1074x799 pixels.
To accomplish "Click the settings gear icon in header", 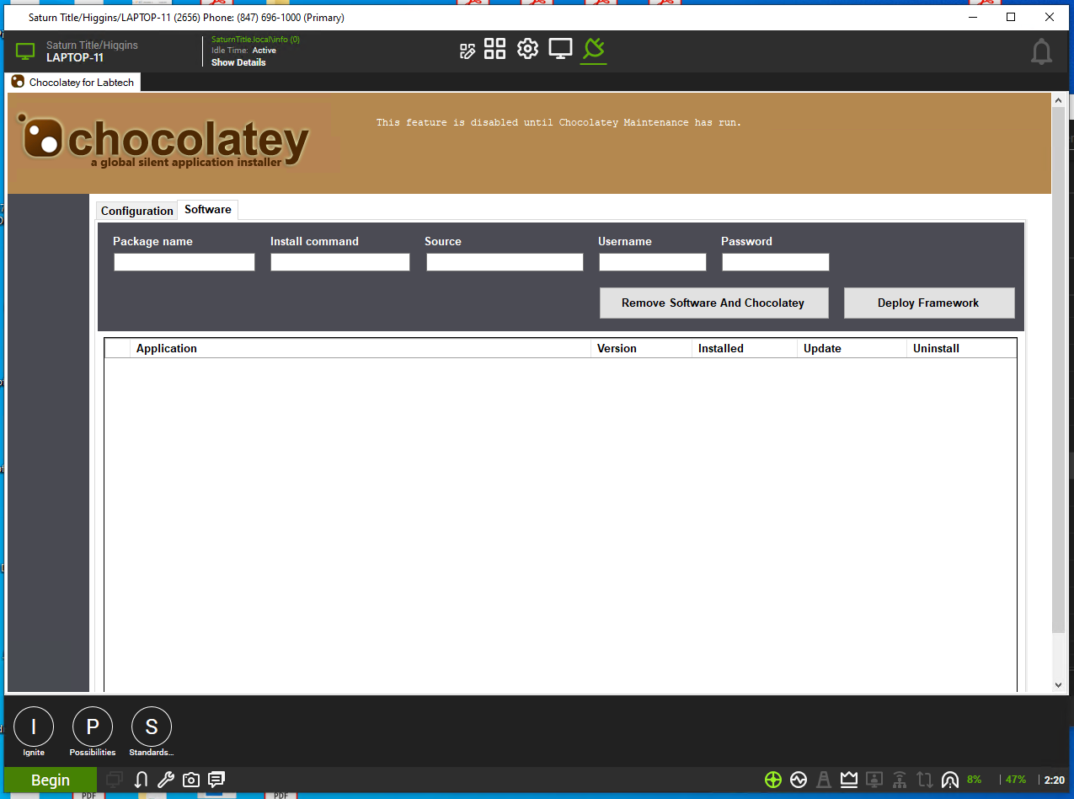I will coord(527,49).
